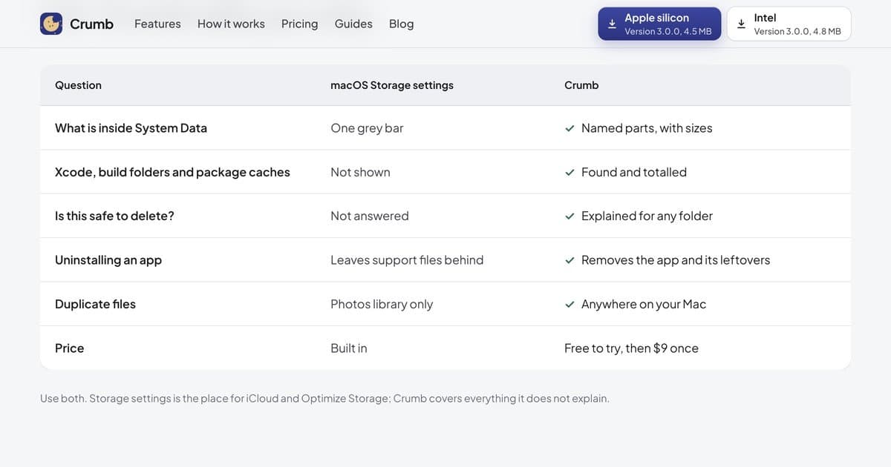Click the Not shown cell
The image size is (891, 467).
[x=360, y=172]
